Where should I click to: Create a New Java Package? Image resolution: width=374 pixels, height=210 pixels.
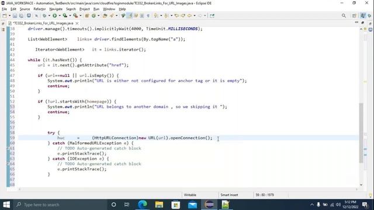point(87,16)
